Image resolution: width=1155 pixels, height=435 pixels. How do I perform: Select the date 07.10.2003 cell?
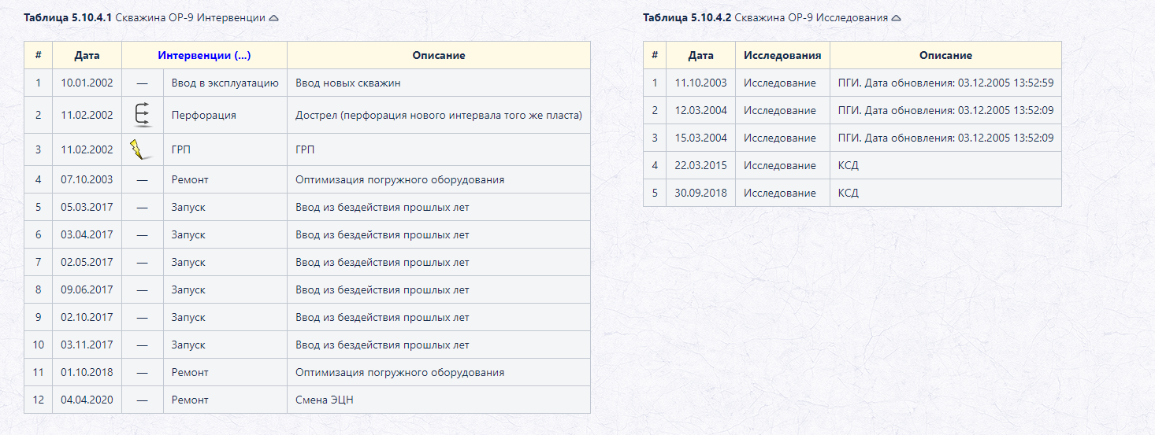pos(87,179)
